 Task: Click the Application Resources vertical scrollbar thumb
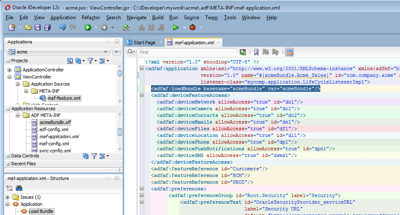(x=120, y=132)
